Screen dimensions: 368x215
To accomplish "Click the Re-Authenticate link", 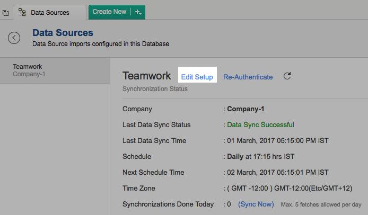I will (x=248, y=77).
